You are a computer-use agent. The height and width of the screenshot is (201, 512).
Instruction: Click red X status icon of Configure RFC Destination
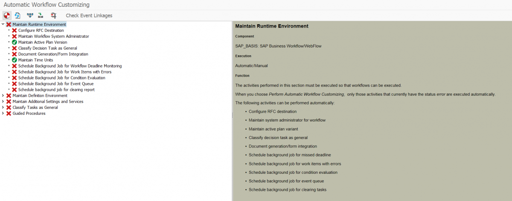15,31
